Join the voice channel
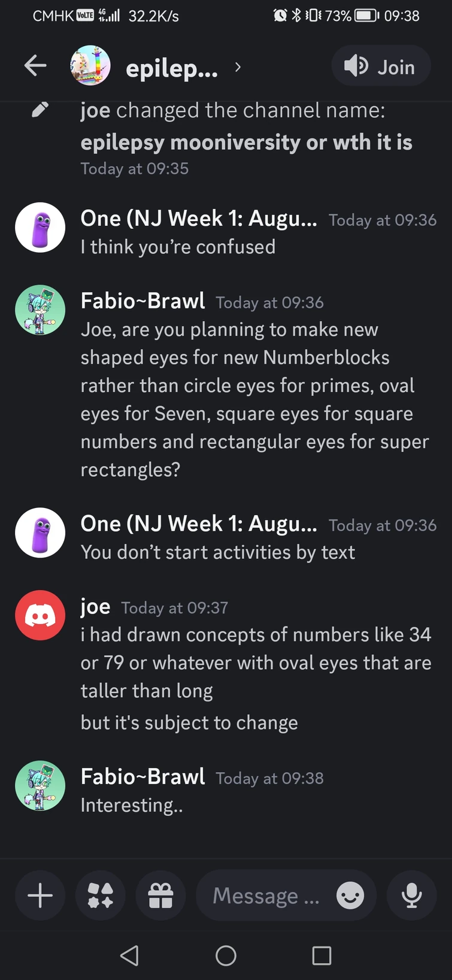Screen dimensions: 452x980 381,66
